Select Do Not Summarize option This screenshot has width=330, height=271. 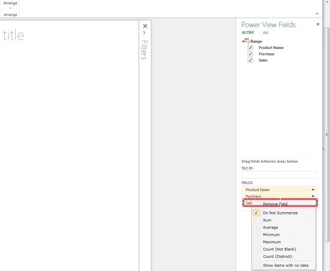280,213
